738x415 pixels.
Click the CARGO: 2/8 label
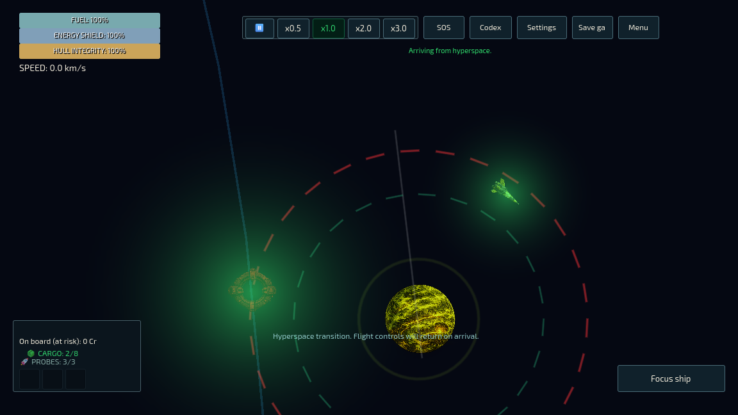click(58, 354)
